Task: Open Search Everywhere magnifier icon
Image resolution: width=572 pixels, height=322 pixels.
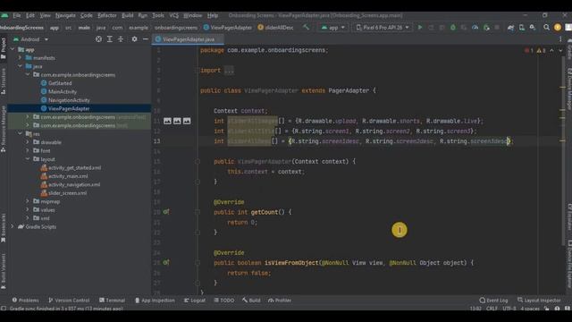Action: [x=546, y=28]
